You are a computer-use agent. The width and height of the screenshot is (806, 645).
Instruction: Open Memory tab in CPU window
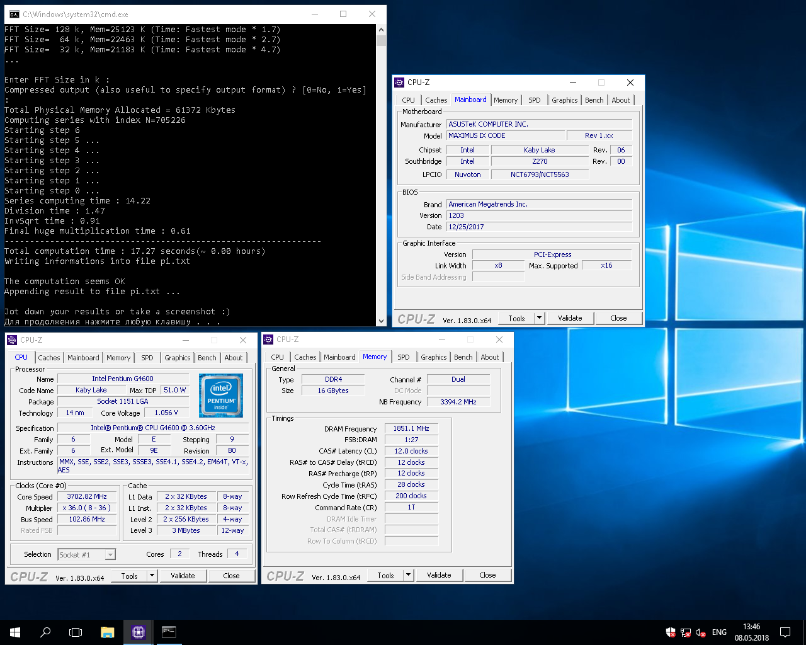coord(118,358)
